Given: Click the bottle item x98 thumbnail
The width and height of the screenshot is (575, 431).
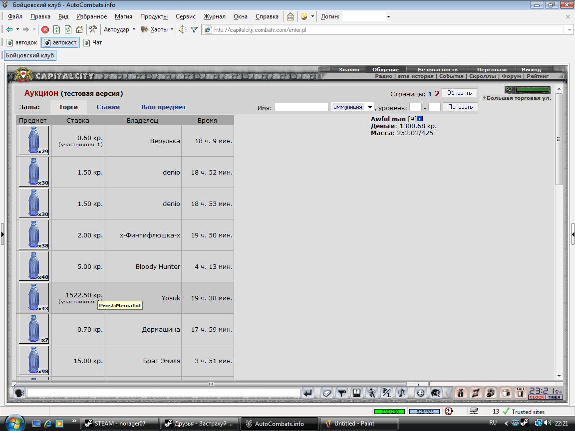Looking at the screenshot, I should click(34, 361).
